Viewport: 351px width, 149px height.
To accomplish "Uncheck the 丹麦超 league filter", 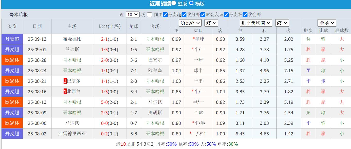I will coord(165,15).
